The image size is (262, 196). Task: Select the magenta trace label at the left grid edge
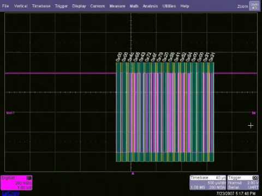10,113
